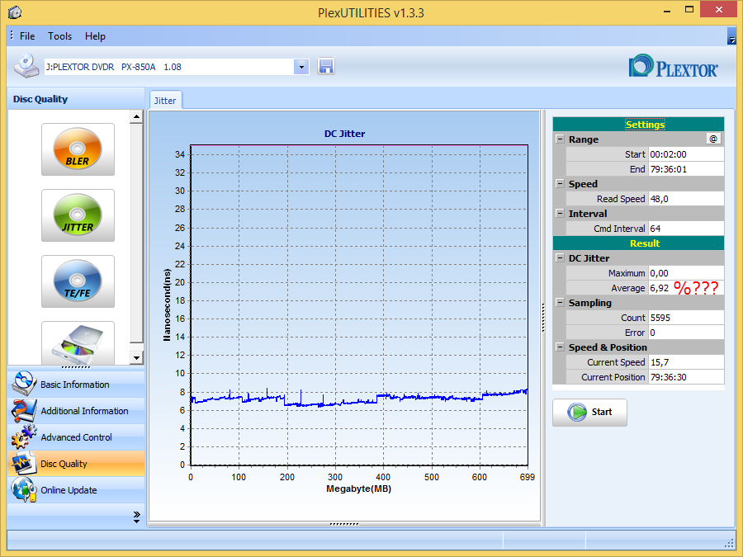Open the BLER disc test

click(x=78, y=149)
